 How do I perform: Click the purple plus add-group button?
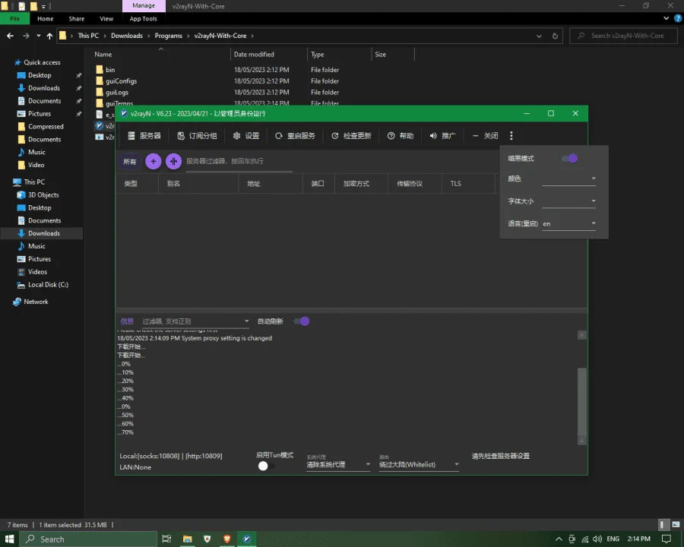point(153,161)
